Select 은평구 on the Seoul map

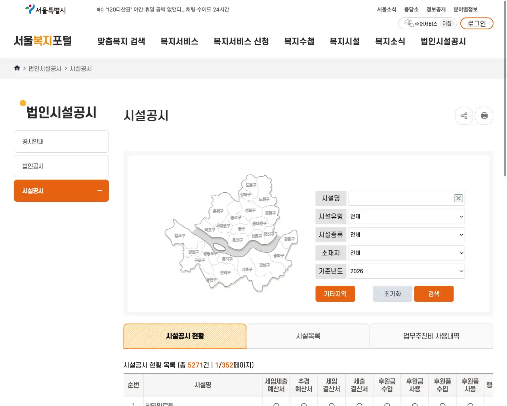click(218, 211)
